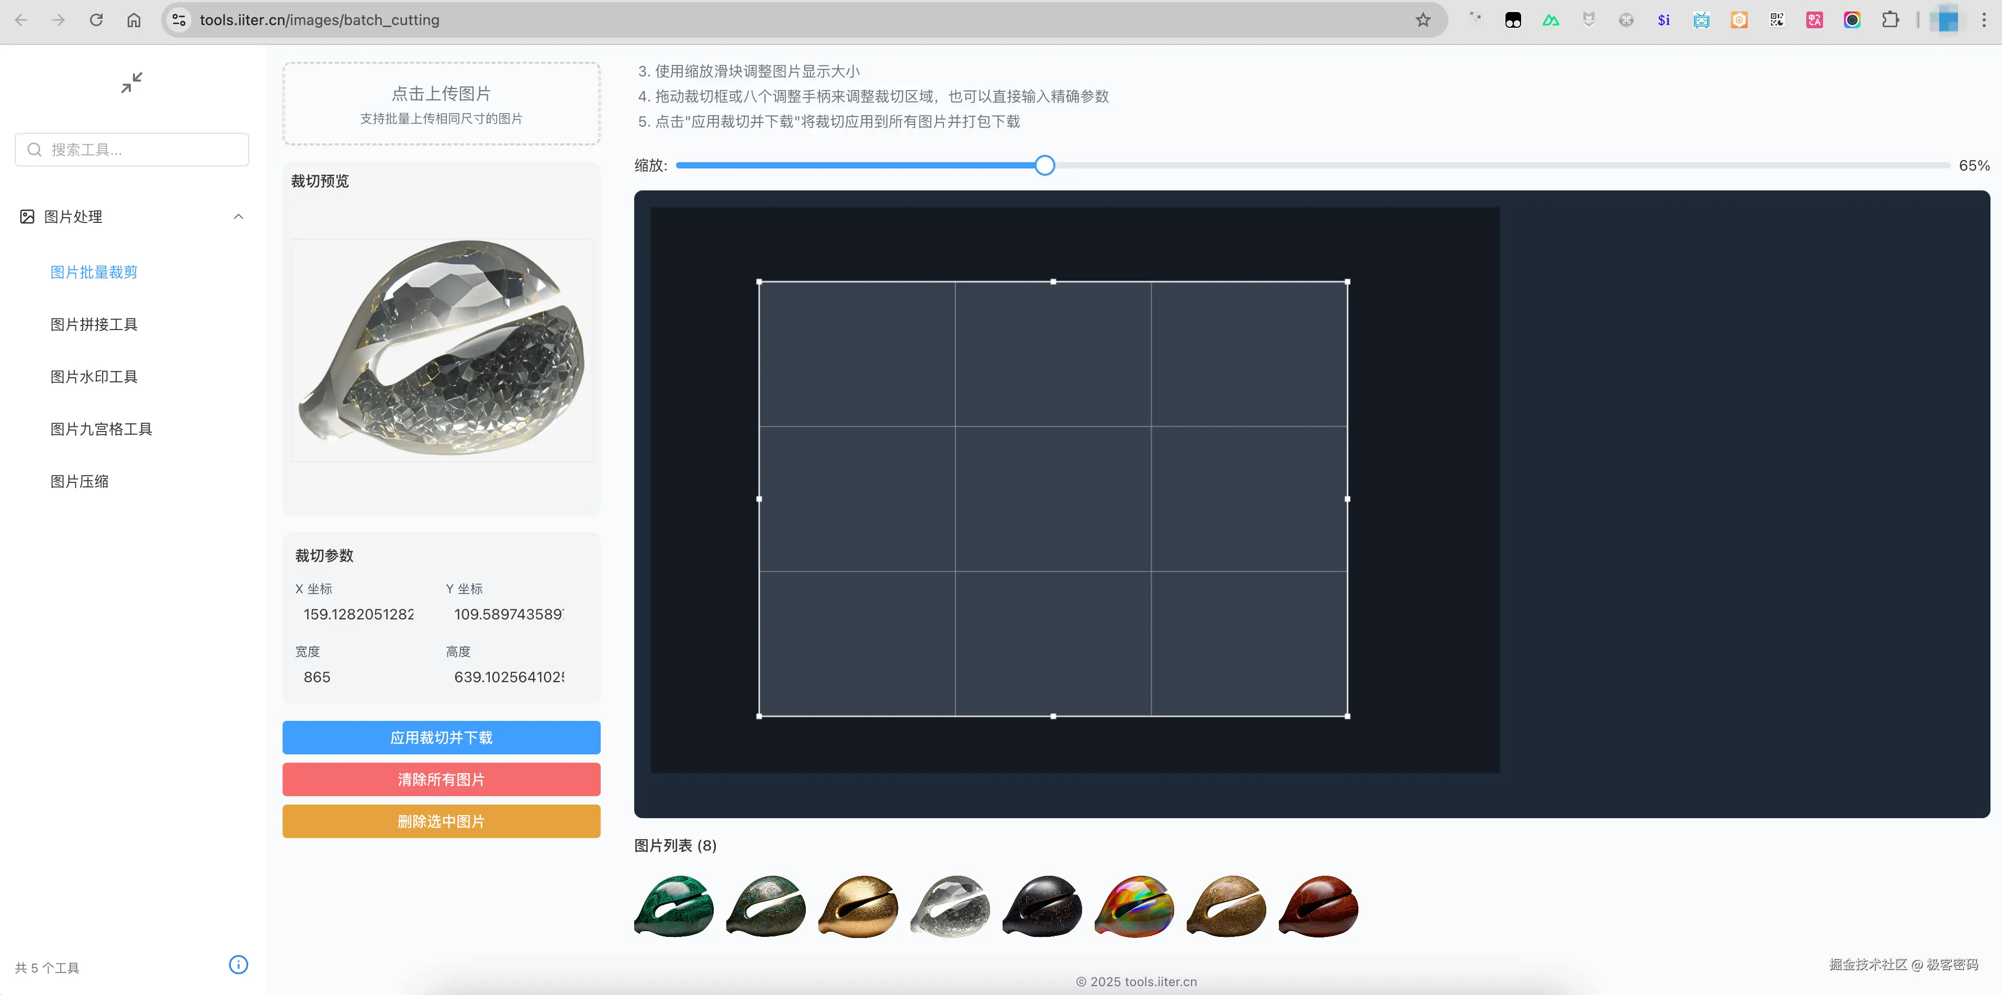
Task: Open 图片压缩 in the sidebar
Action: tap(79, 482)
